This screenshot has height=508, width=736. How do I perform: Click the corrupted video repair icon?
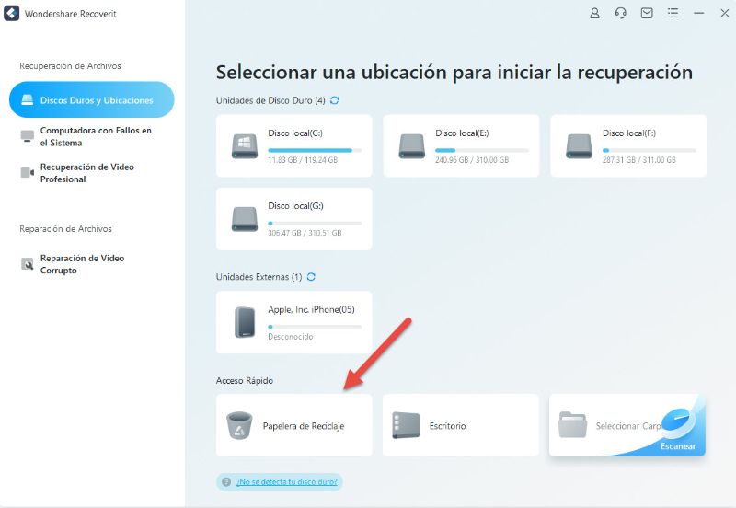[x=28, y=264]
